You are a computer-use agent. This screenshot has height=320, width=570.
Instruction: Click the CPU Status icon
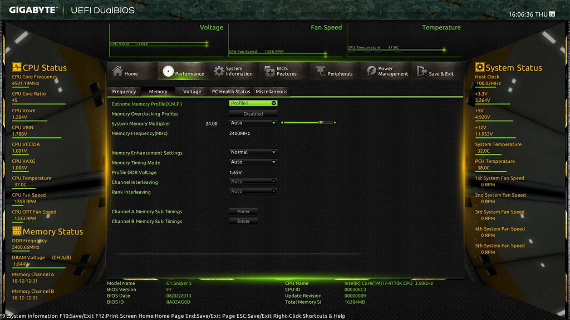coord(16,67)
